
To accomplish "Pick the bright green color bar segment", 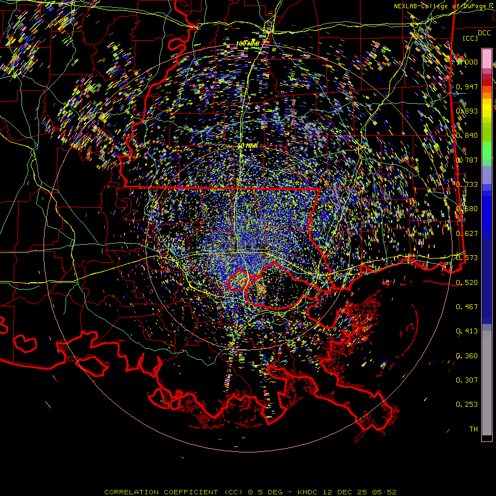I will [487, 150].
